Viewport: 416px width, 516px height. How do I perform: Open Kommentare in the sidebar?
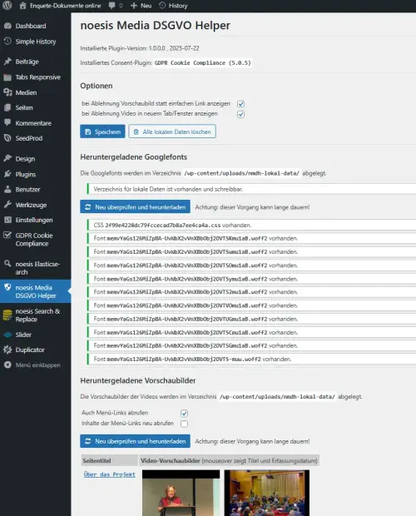(x=33, y=123)
